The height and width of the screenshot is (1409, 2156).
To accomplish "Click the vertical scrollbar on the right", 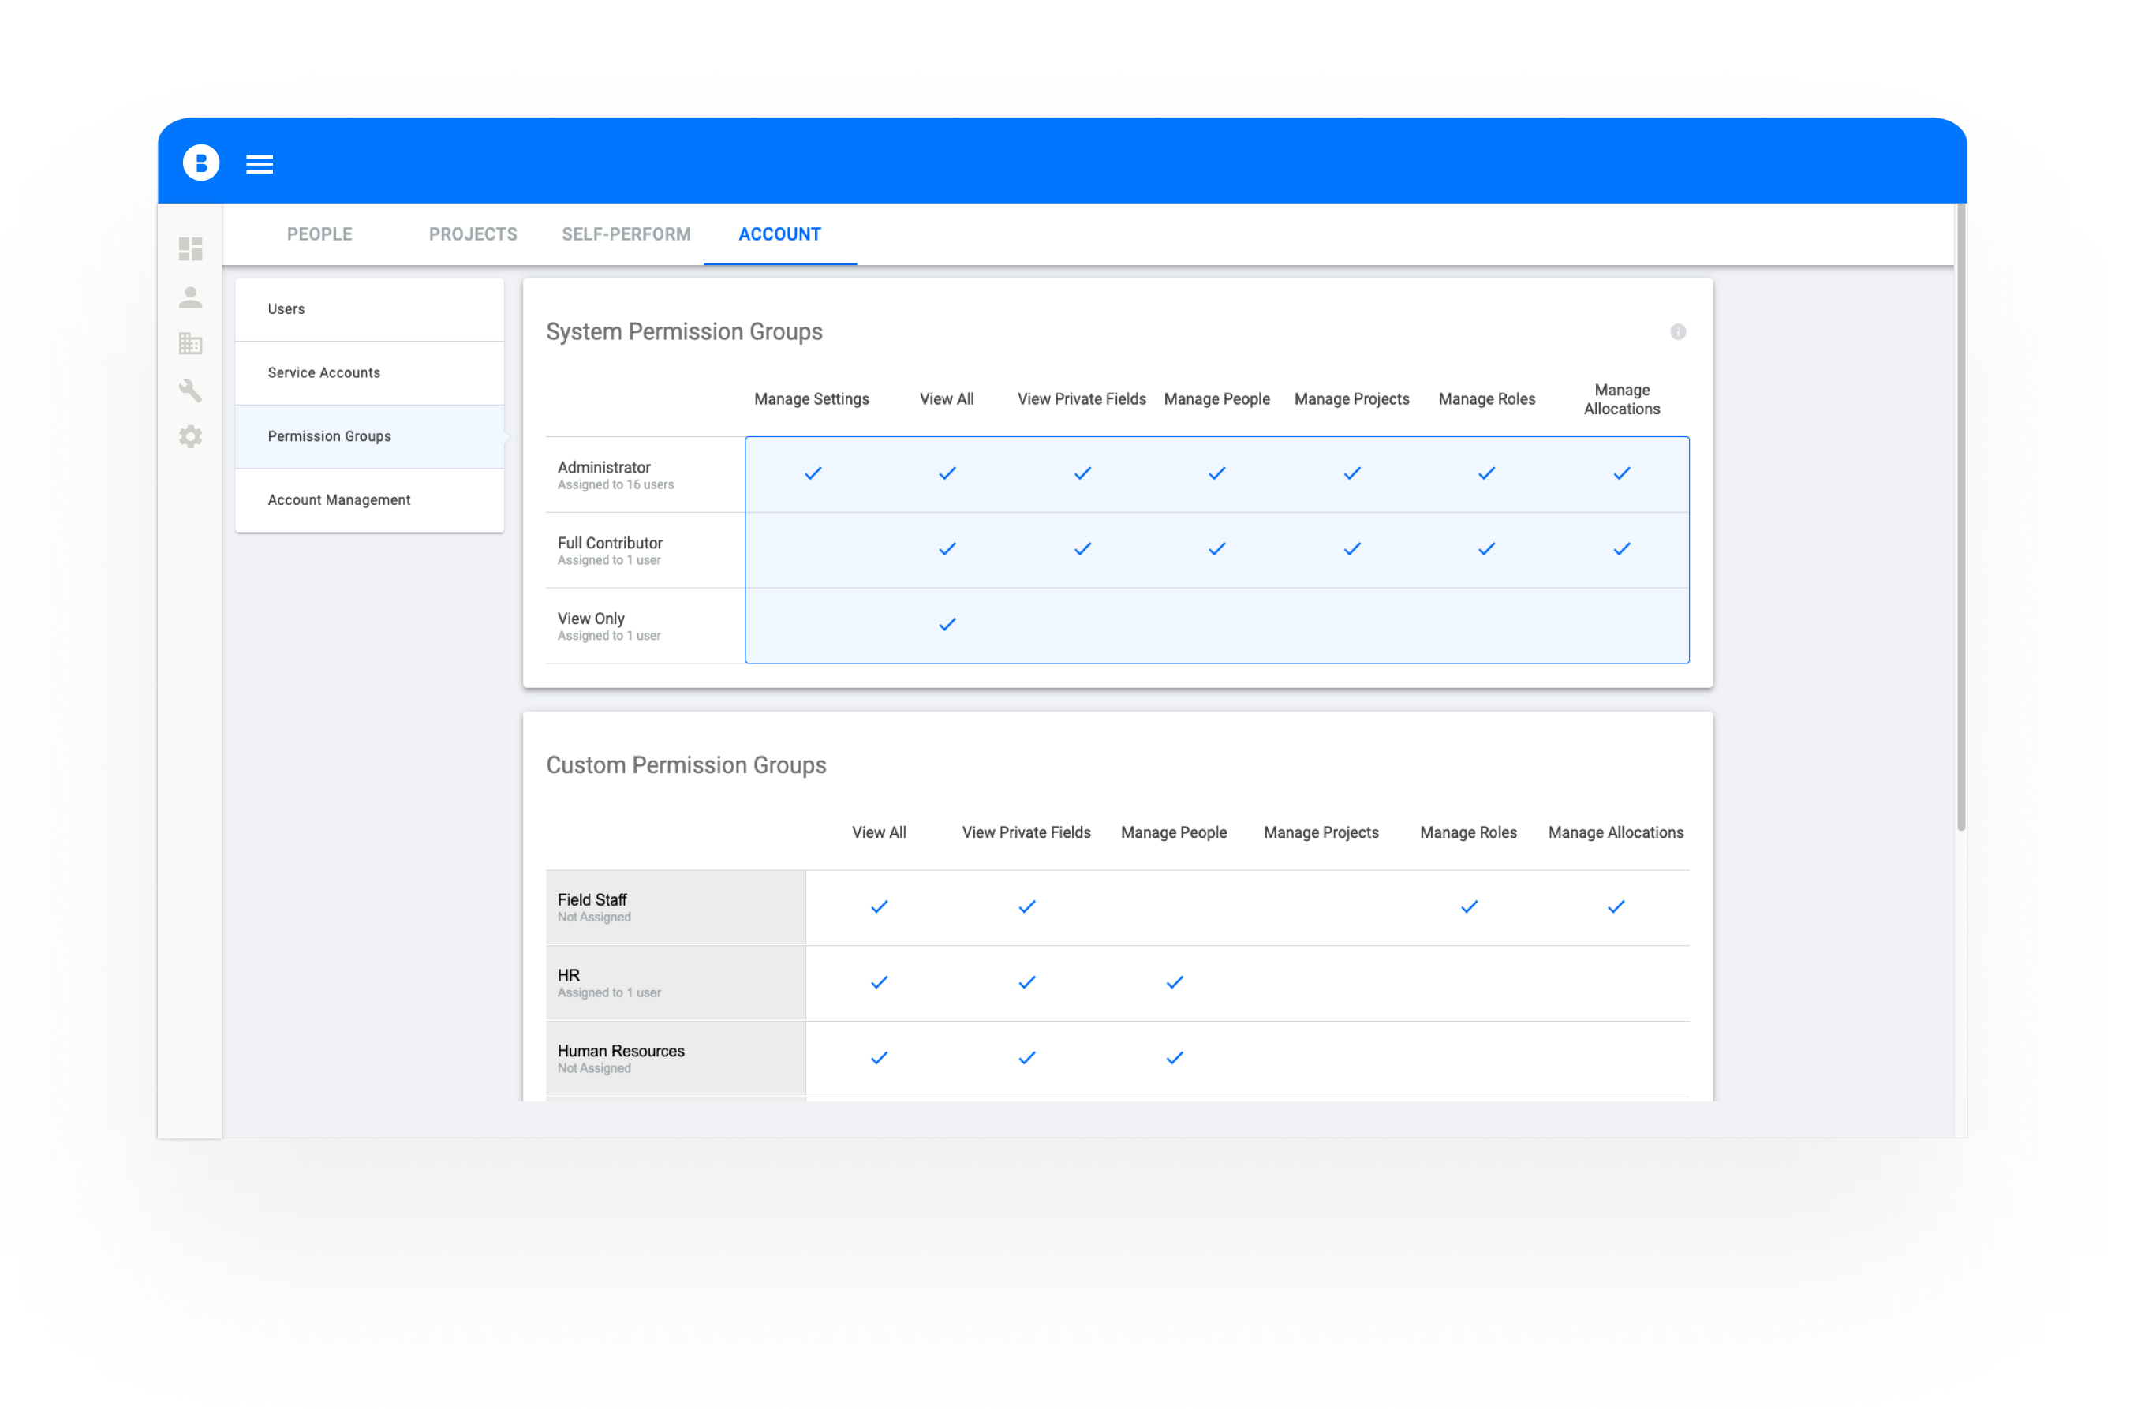I will [x=1960, y=517].
